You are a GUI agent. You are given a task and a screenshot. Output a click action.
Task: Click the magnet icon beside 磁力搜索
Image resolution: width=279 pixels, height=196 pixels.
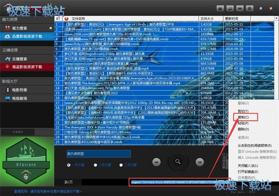[7, 28]
